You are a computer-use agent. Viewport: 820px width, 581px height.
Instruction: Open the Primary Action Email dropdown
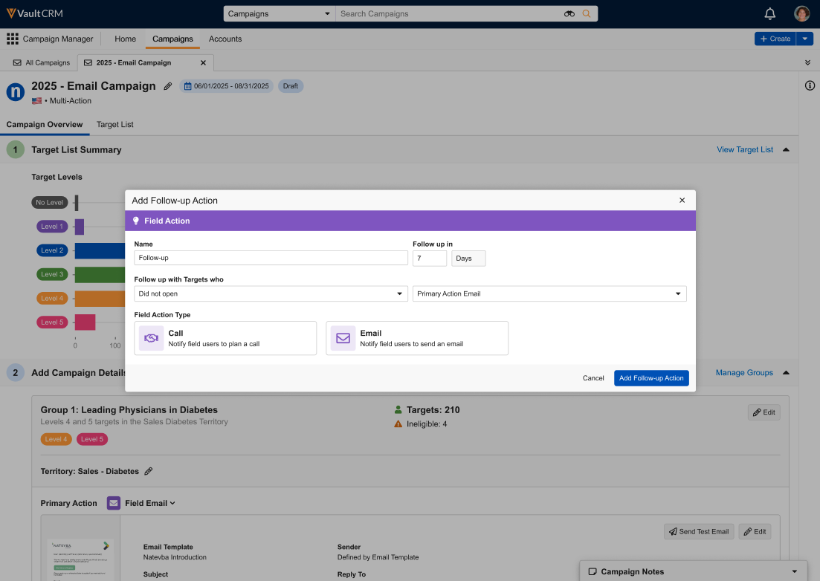(x=549, y=293)
